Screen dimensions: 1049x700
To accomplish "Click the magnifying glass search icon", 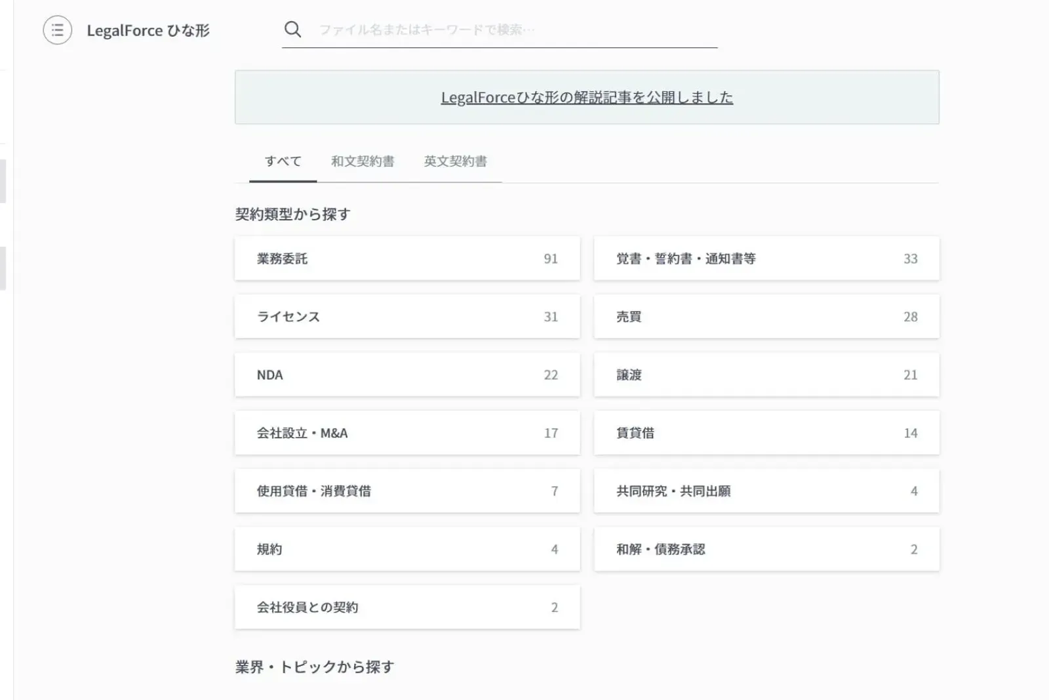I will [292, 30].
